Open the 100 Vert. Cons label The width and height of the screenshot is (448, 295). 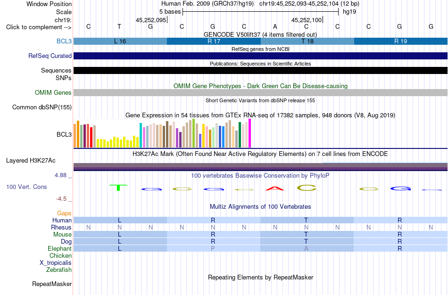point(26,187)
